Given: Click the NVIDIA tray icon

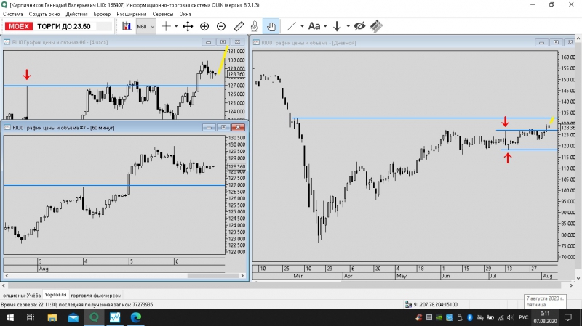Looking at the screenshot, I should coord(439,317).
